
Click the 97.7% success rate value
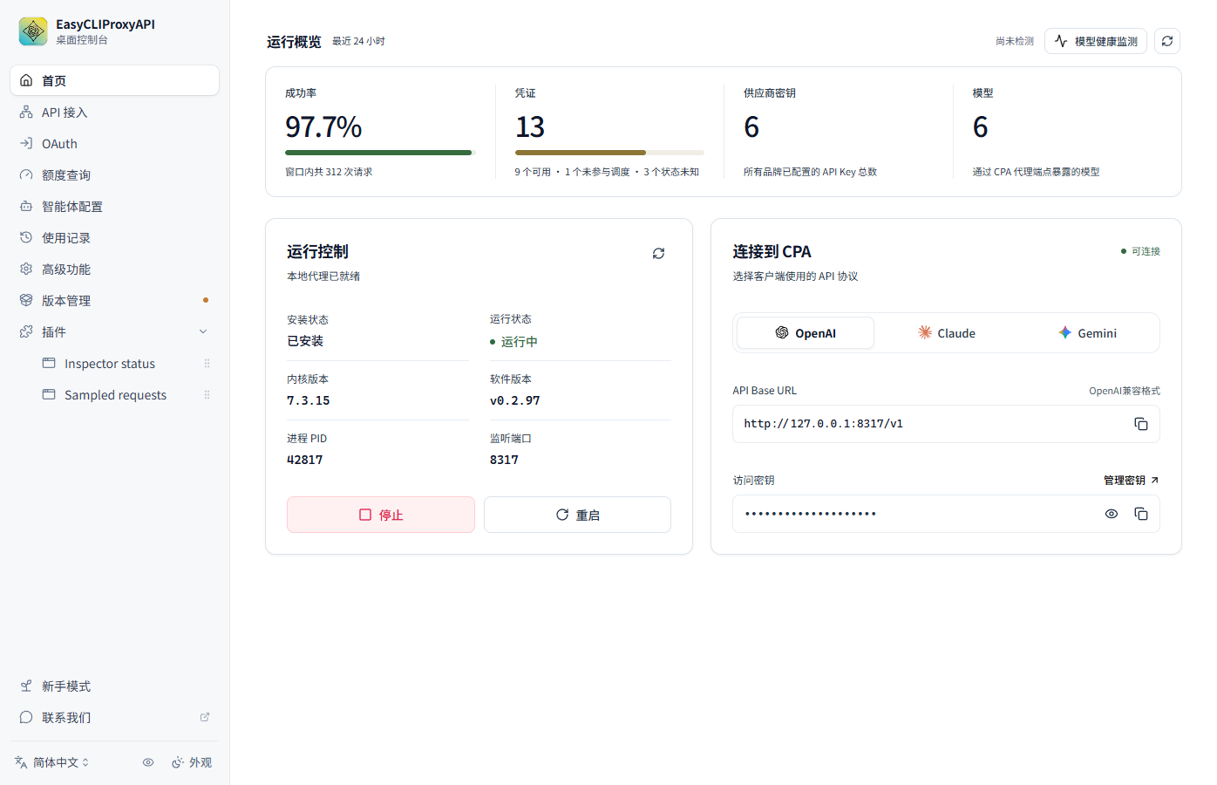(323, 127)
